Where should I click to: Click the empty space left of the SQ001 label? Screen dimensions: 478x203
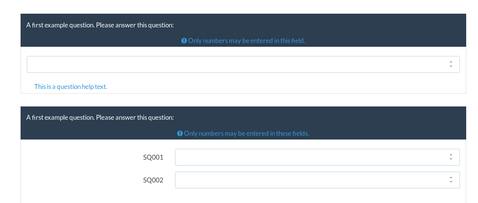tap(82, 157)
